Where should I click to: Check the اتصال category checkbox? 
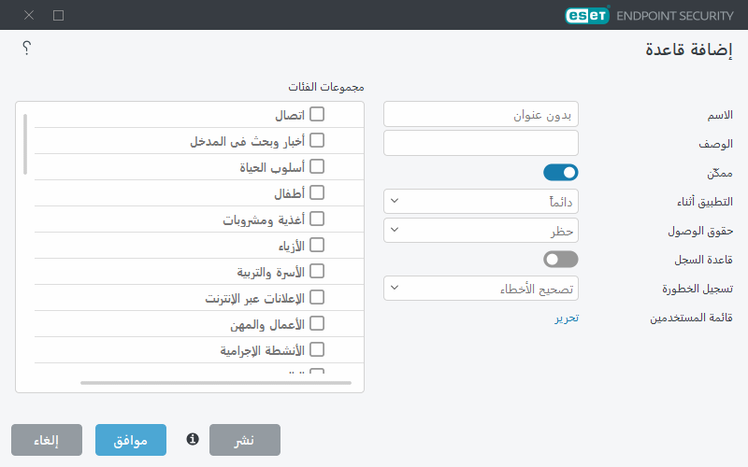click(x=317, y=114)
